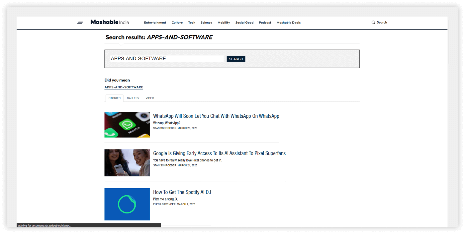The image size is (465, 234).
Task: Click the page vertical scrollbar
Action: pos(448,41)
